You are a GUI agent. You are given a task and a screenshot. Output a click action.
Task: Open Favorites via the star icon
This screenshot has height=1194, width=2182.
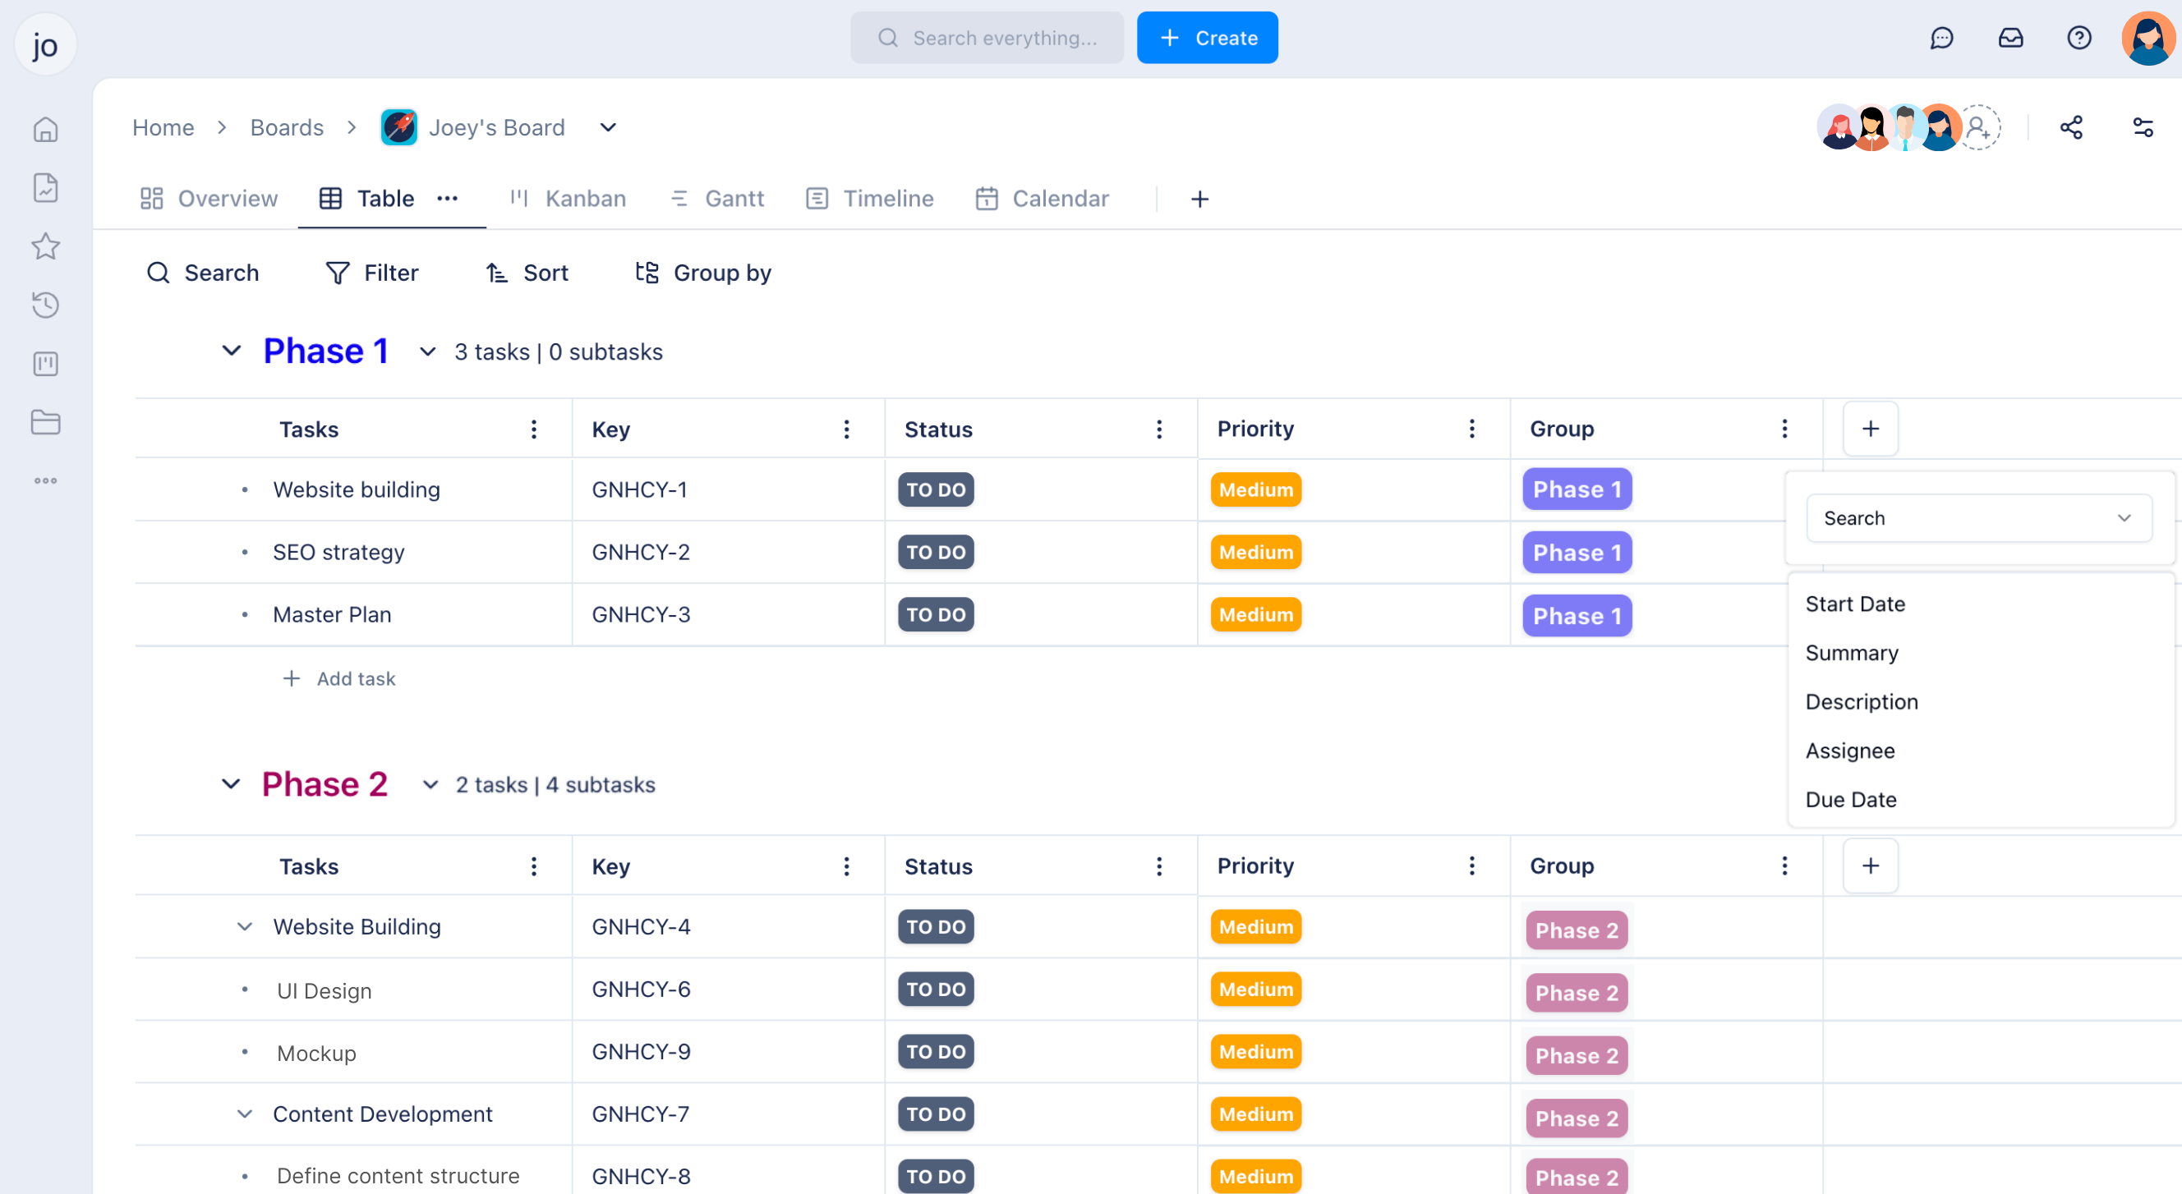click(x=46, y=246)
